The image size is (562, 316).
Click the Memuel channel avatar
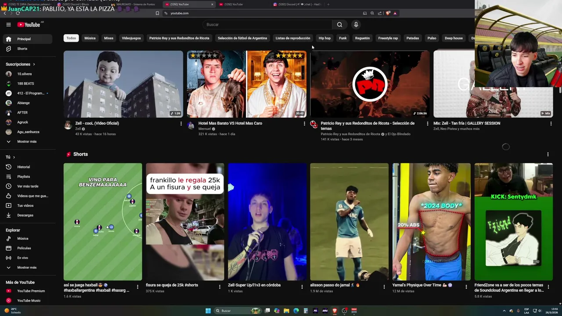[191, 125]
